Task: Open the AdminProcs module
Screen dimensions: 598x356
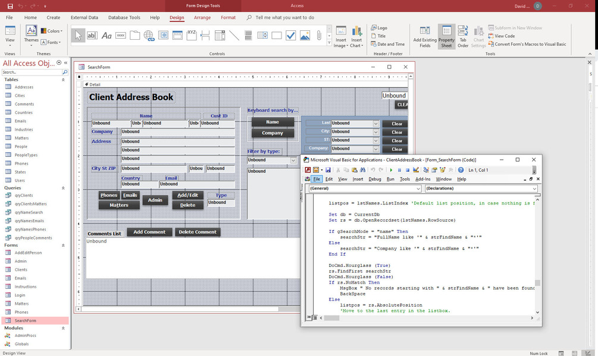Action: (25, 335)
